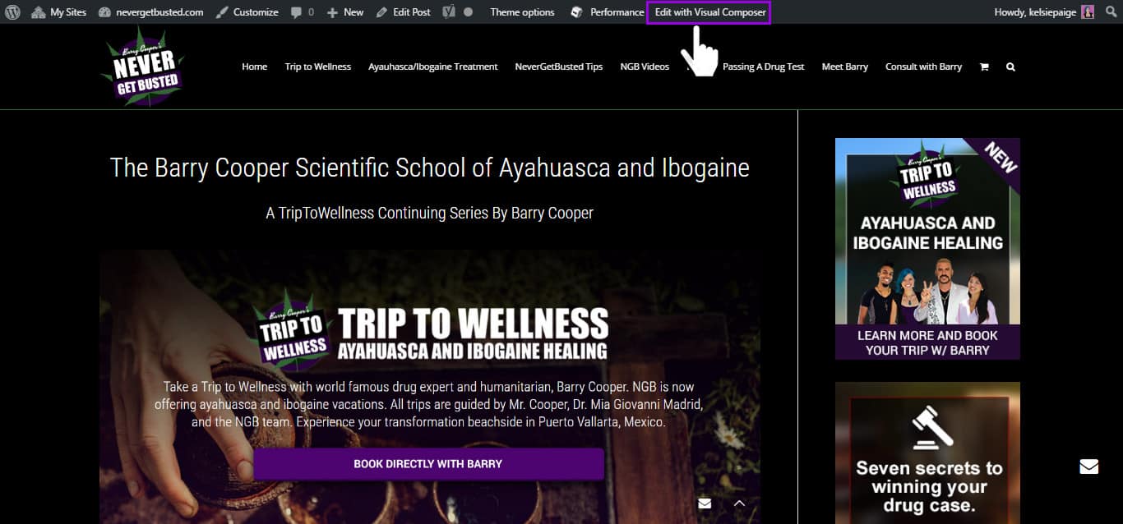The image size is (1123, 524).
Task: Open Ayahuasca/Ibogaine Treatment nav link
Action: [x=432, y=67]
